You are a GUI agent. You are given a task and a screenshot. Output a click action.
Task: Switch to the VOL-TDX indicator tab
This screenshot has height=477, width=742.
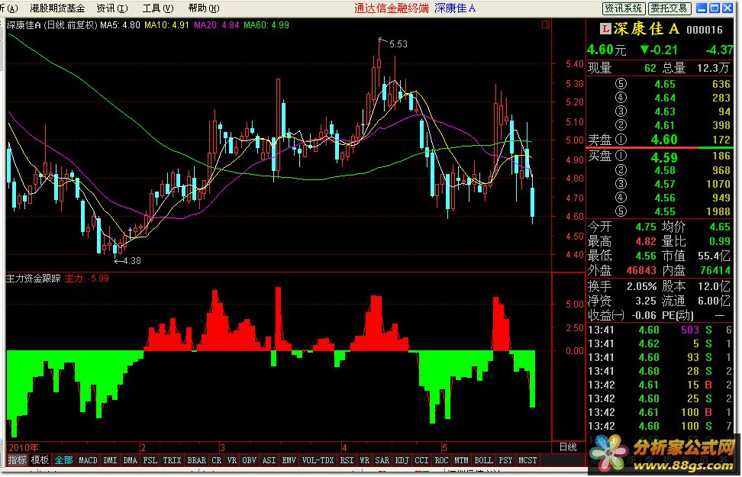(x=318, y=460)
